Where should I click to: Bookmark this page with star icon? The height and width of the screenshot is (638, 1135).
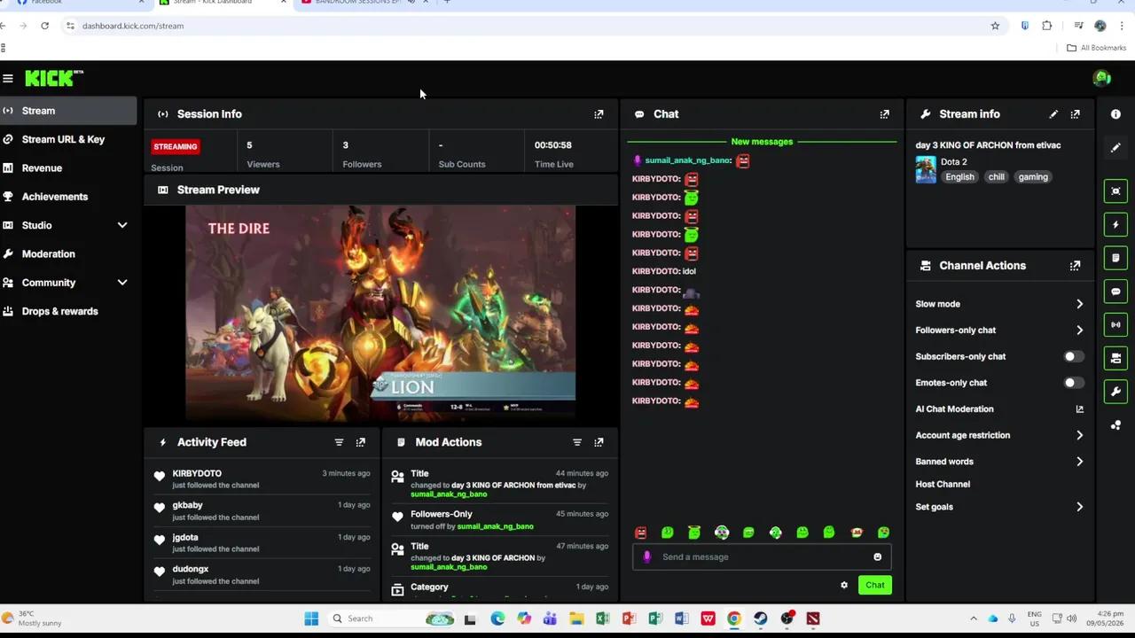tap(995, 26)
